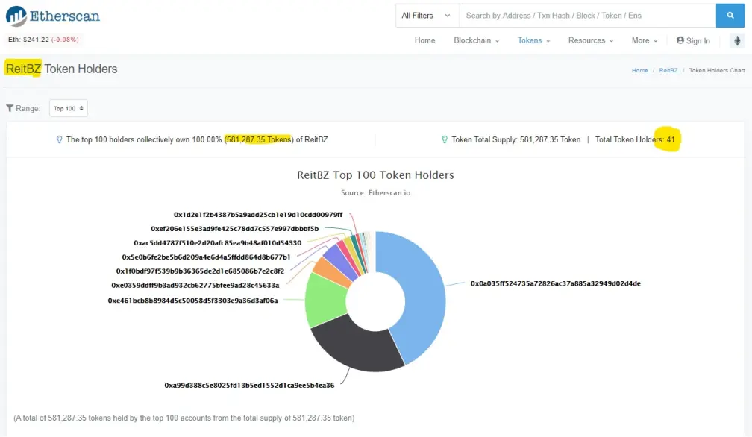
Task: Click the ReitBZ breadcrumb link
Action: (x=668, y=70)
